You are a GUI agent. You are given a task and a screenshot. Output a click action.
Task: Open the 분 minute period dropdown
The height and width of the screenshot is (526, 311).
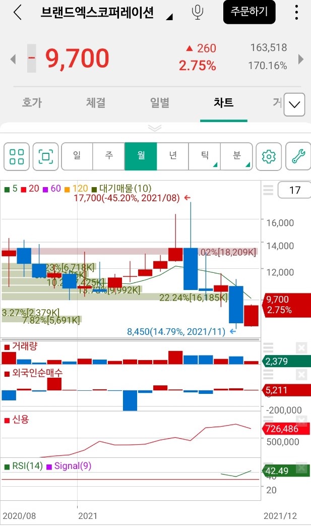point(236,156)
